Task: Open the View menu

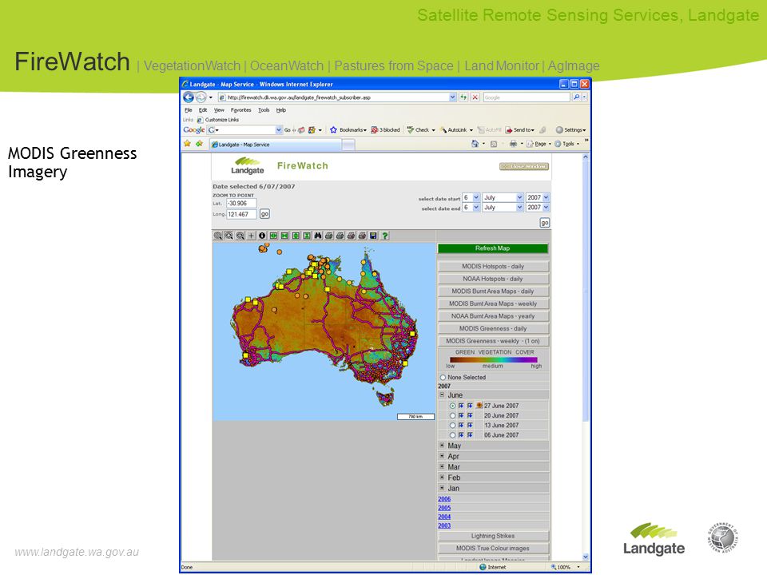Action: coord(219,110)
